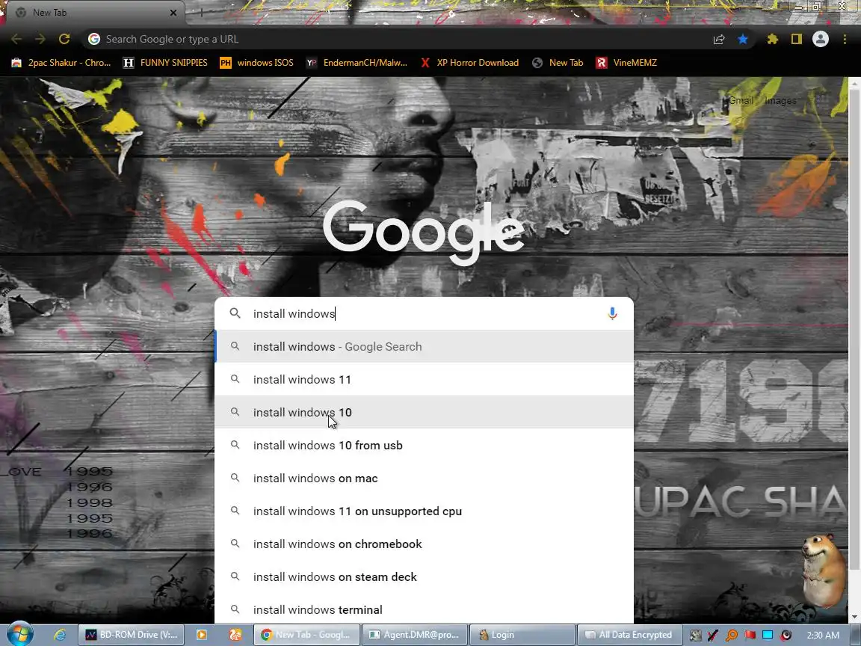The height and width of the screenshot is (646, 861).
Task: Open the Chrome side panel icon
Action: coord(796,39)
